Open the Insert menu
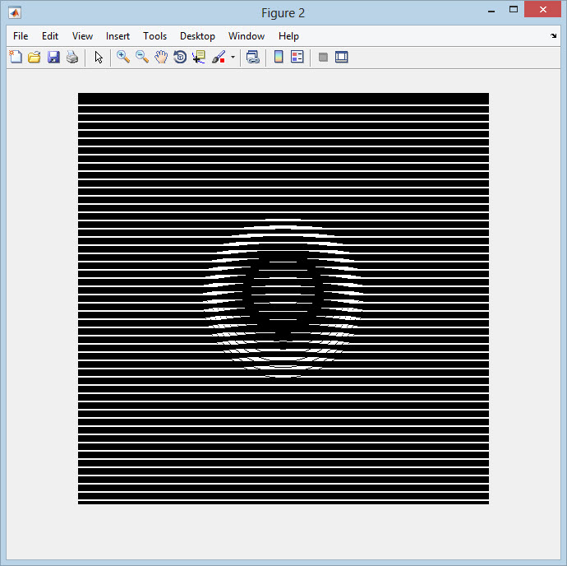Viewport: 567px width, 566px height. tap(118, 36)
